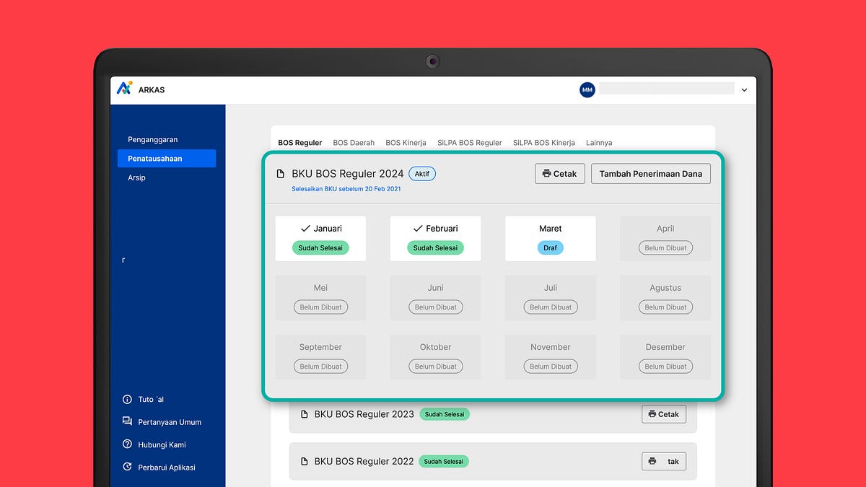The width and height of the screenshot is (866, 487).
Task: Select the Penatausahaan sidebar menu item
Action: pos(167,158)
